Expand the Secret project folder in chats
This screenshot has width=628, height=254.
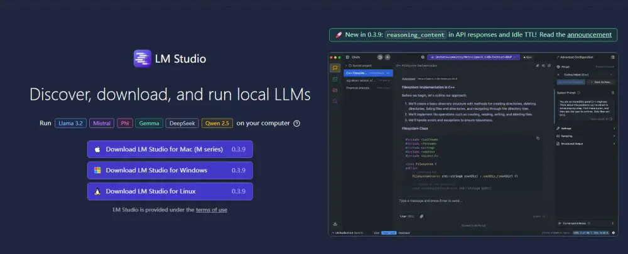(359, 66)
